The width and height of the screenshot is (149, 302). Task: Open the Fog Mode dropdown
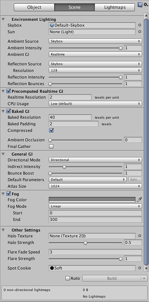(95, 206)
